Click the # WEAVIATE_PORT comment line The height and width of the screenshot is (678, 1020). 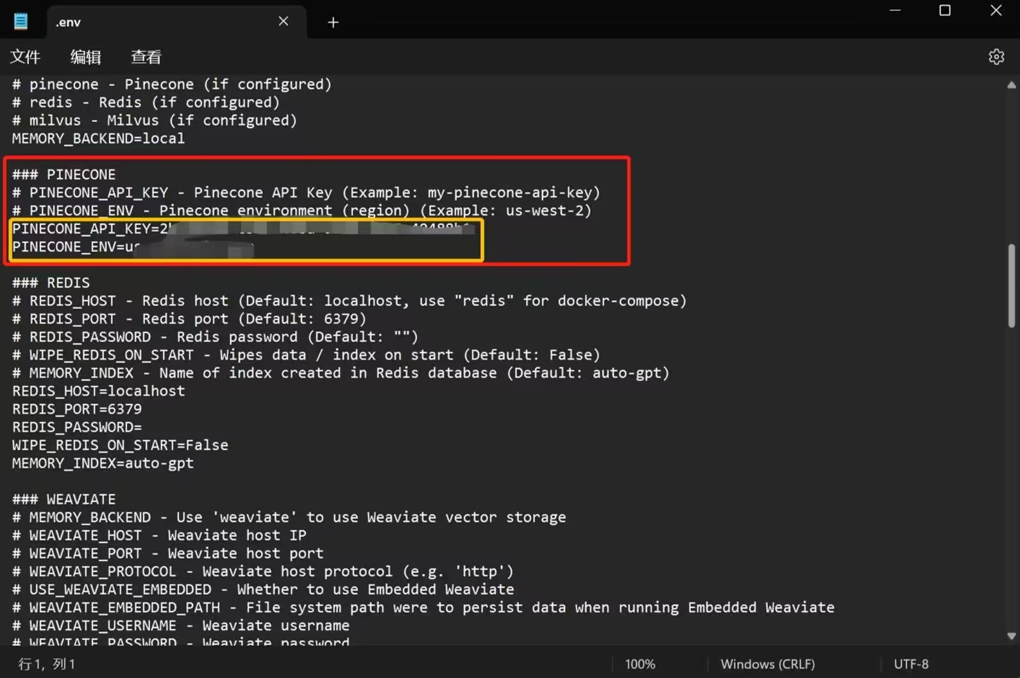(x=167, y=554)
